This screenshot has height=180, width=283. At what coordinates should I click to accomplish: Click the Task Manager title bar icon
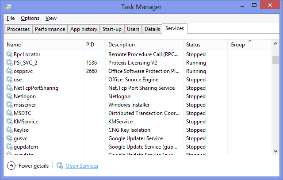tap(8, 7)
